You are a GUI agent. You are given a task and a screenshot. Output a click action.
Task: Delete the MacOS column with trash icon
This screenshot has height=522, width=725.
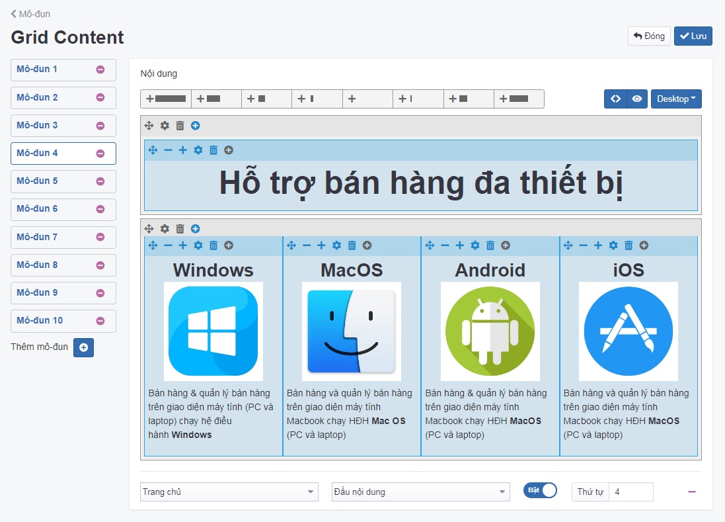[x=352, y=245]
